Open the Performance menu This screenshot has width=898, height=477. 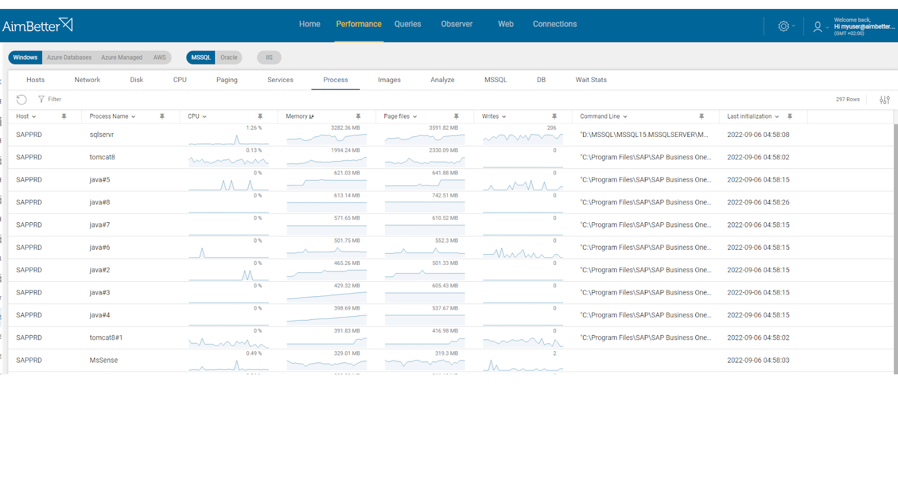[x=359, y=24]
